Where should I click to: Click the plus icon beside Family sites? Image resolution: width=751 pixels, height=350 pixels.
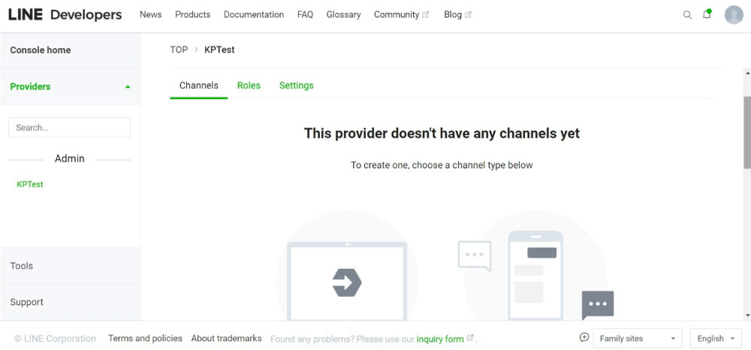pyautogui.click(x=584, y=337)
